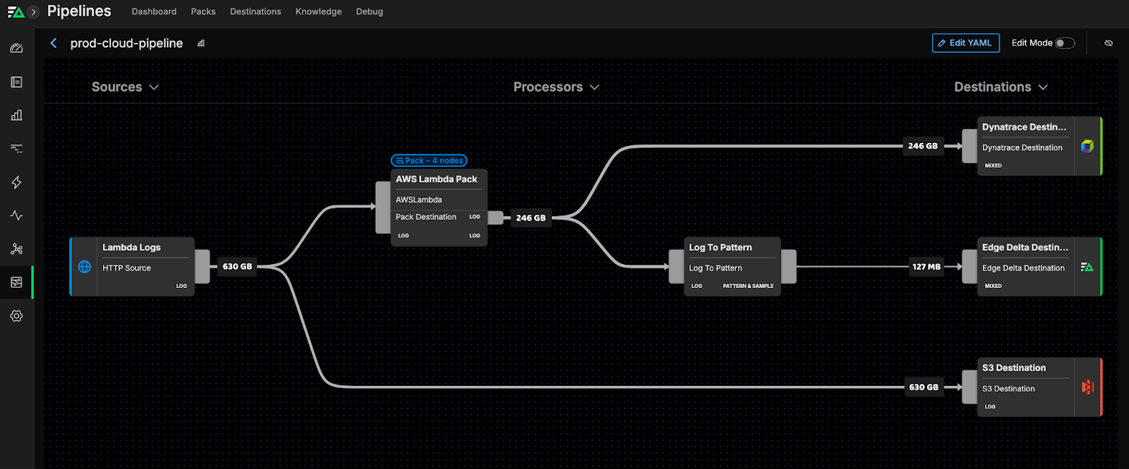Go back using the left arrow
Image resolution: width=1129 pixels, height=469 pixels.
pyautogui.click(x=54, y=44)
